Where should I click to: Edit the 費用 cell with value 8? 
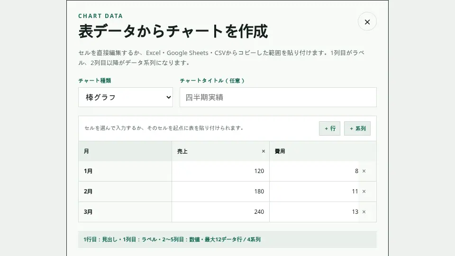click(315, 171)
